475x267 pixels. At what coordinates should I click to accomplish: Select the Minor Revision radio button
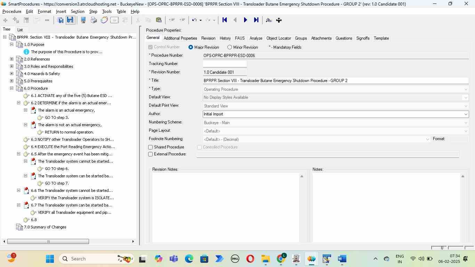[x=230, y=47]
